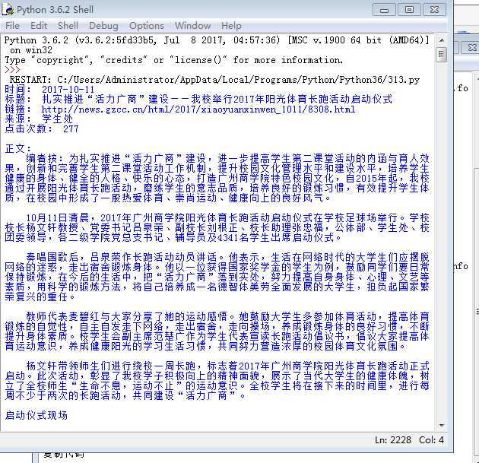Click the paragraph starting 杨文轩带领师生

pos(217,381)
